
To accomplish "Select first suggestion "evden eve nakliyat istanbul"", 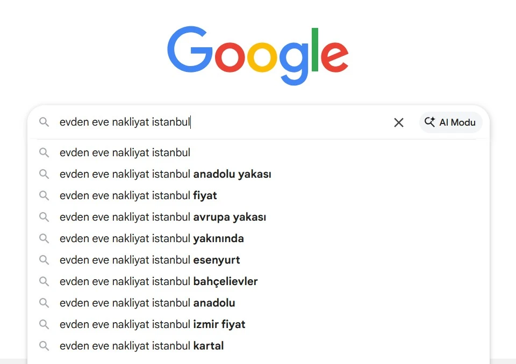I will click(x=125, y=152).
